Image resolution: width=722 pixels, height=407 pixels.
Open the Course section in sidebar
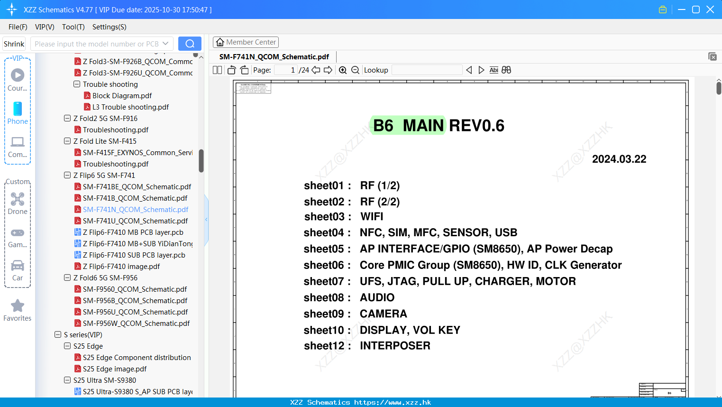18,80
